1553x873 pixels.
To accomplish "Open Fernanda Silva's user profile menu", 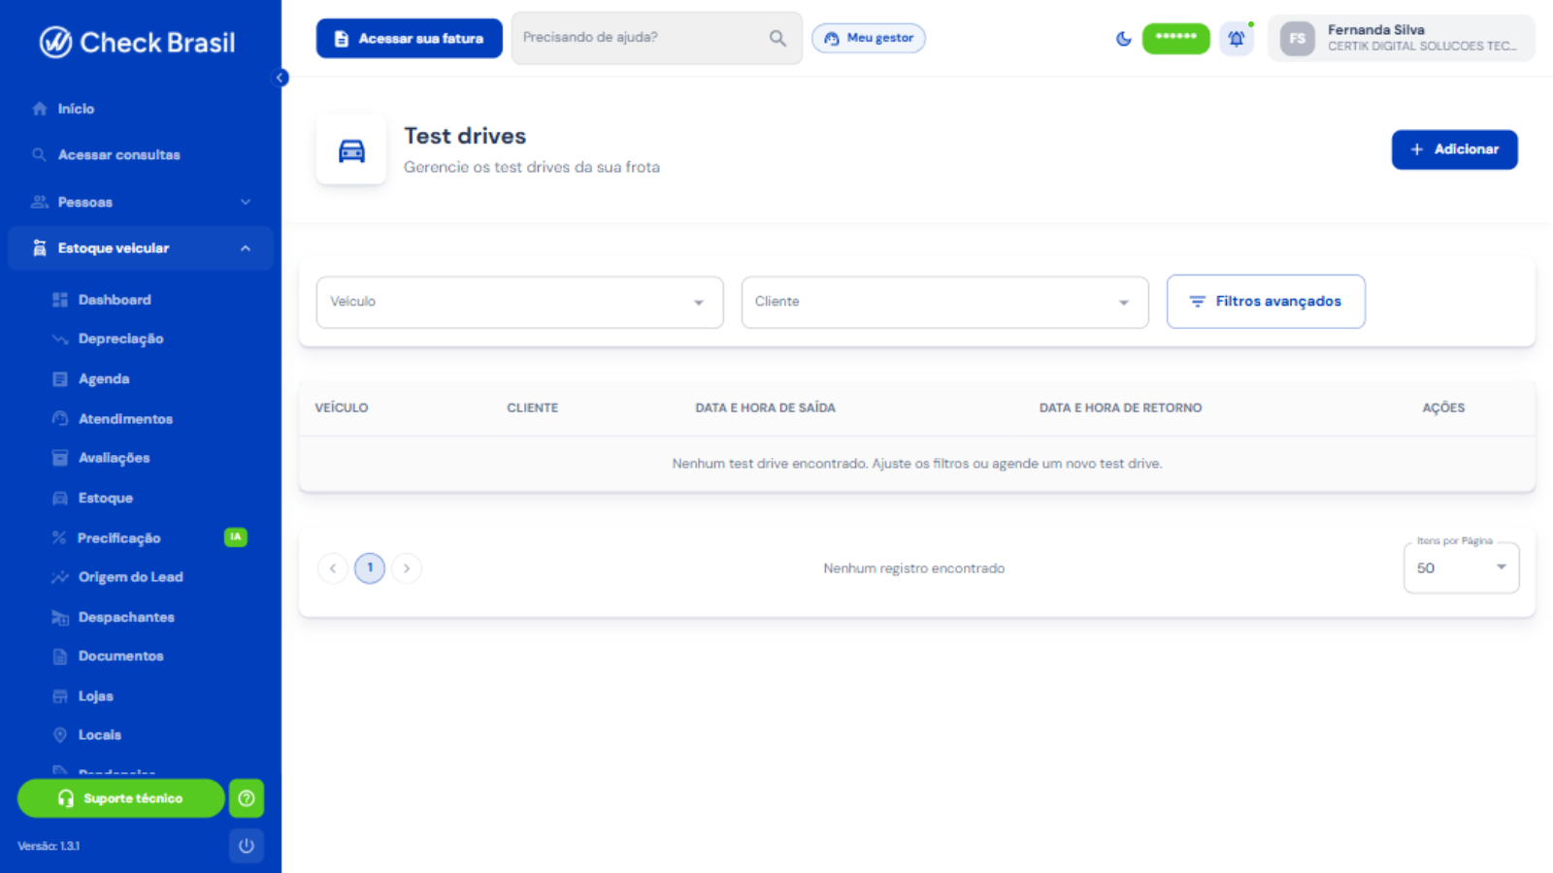I will pos(1401,38).
